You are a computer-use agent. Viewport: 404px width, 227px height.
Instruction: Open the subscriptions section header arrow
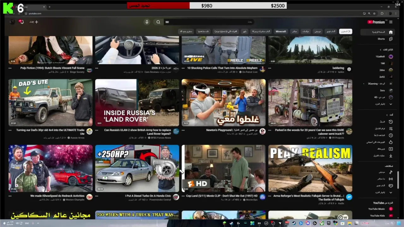coord(380,49)
